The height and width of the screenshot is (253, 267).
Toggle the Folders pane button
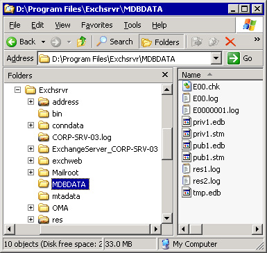[x=161, y=42]
